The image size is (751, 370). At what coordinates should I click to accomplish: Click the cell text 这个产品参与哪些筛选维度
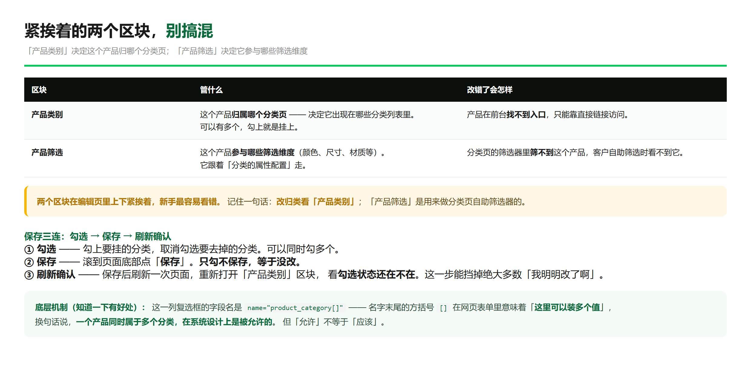247,152
